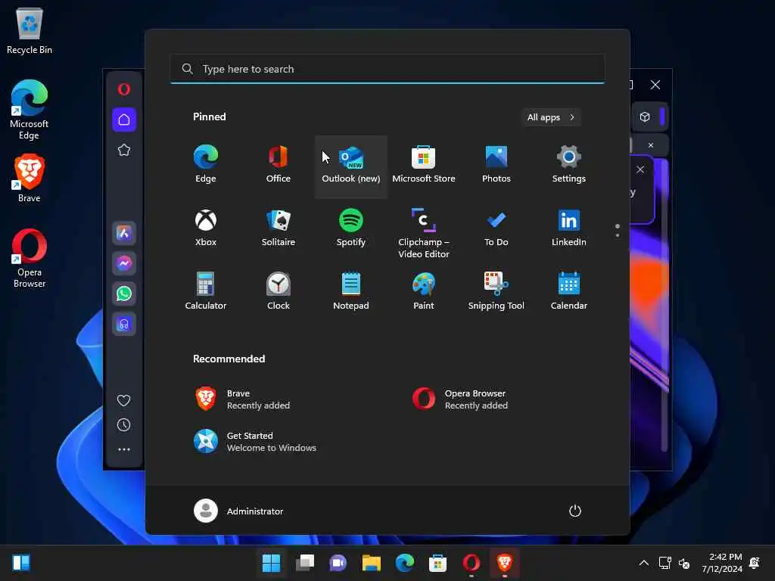Open the Brave recommended item

pyautogui.click(x=296, y=399)
